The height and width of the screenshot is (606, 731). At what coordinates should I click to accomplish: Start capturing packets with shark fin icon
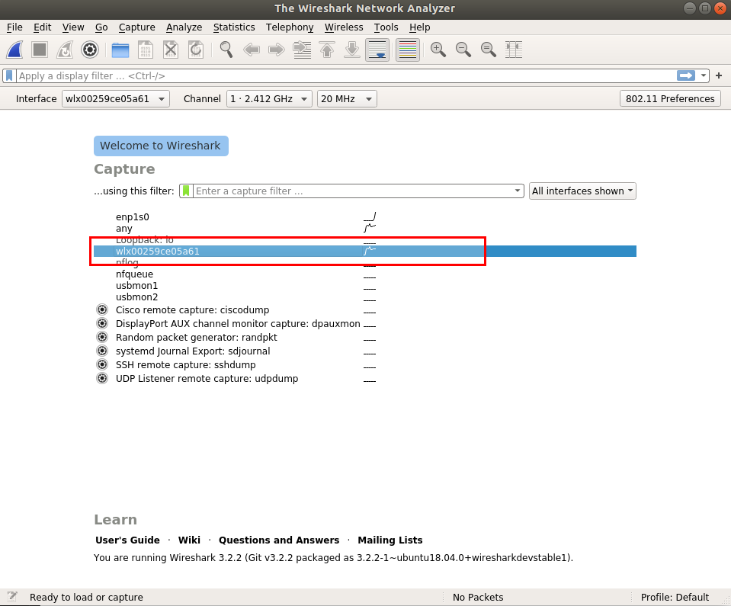[14, 50]
